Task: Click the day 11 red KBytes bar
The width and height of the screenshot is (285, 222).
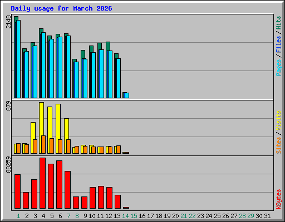Action: [101, 198]
